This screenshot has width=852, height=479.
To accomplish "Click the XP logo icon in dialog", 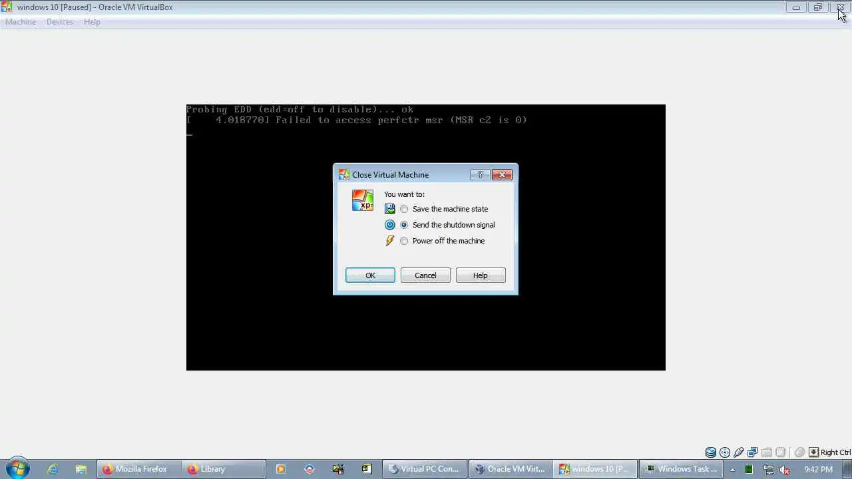I will point(363,200).
